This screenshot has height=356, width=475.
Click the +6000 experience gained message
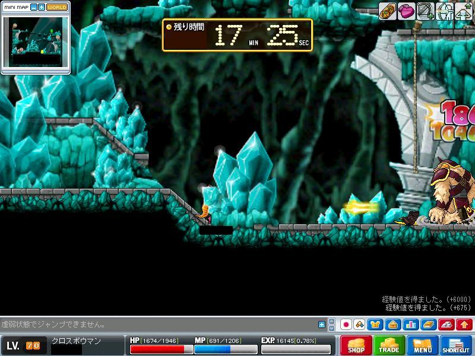tap(426, 299)
